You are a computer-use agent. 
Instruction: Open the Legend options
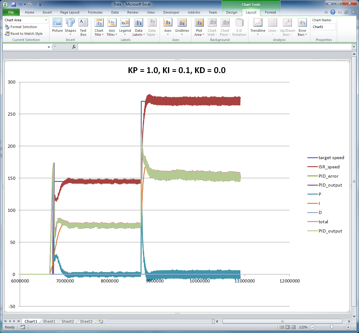125,27
